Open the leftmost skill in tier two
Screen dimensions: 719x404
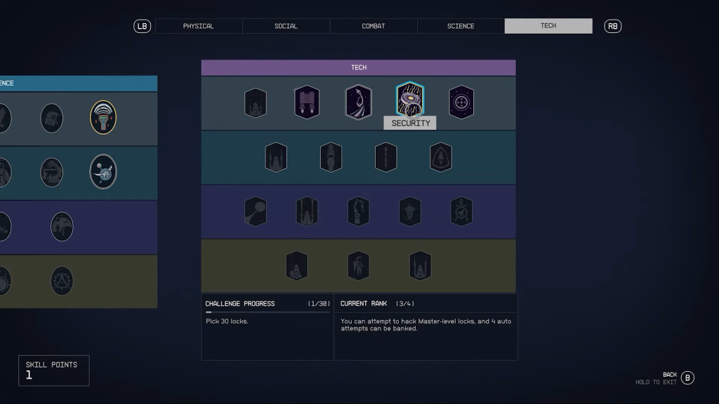click(277, 157)
